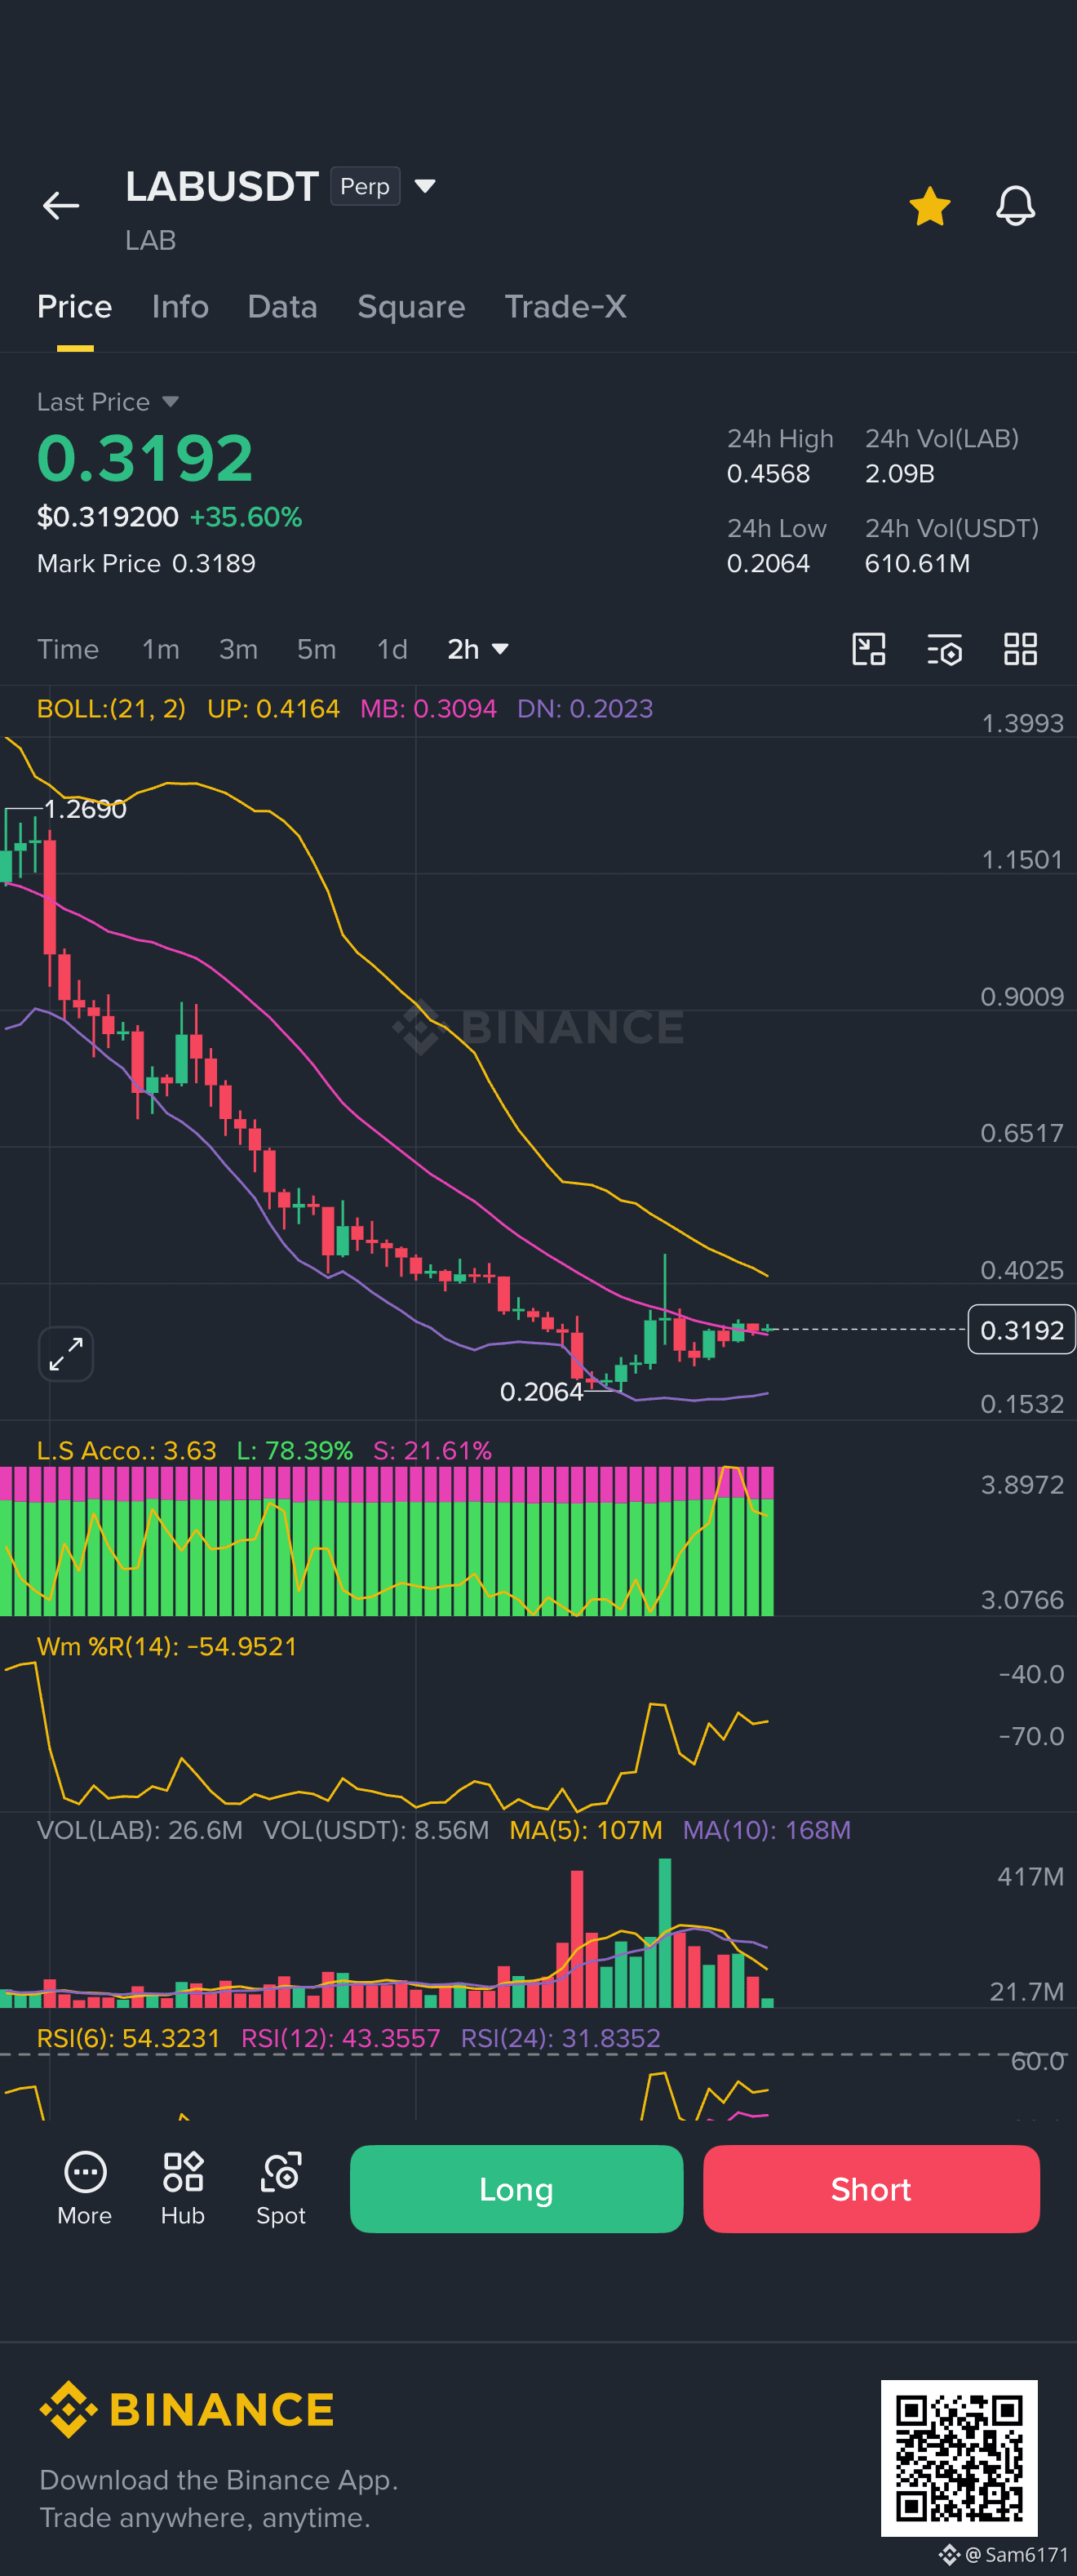Tap the 24h High value 0.4568
This screenshot has height=2576, width=1077.
768,474
